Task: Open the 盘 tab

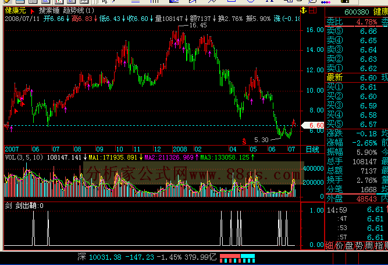Action: coord(349,245)
